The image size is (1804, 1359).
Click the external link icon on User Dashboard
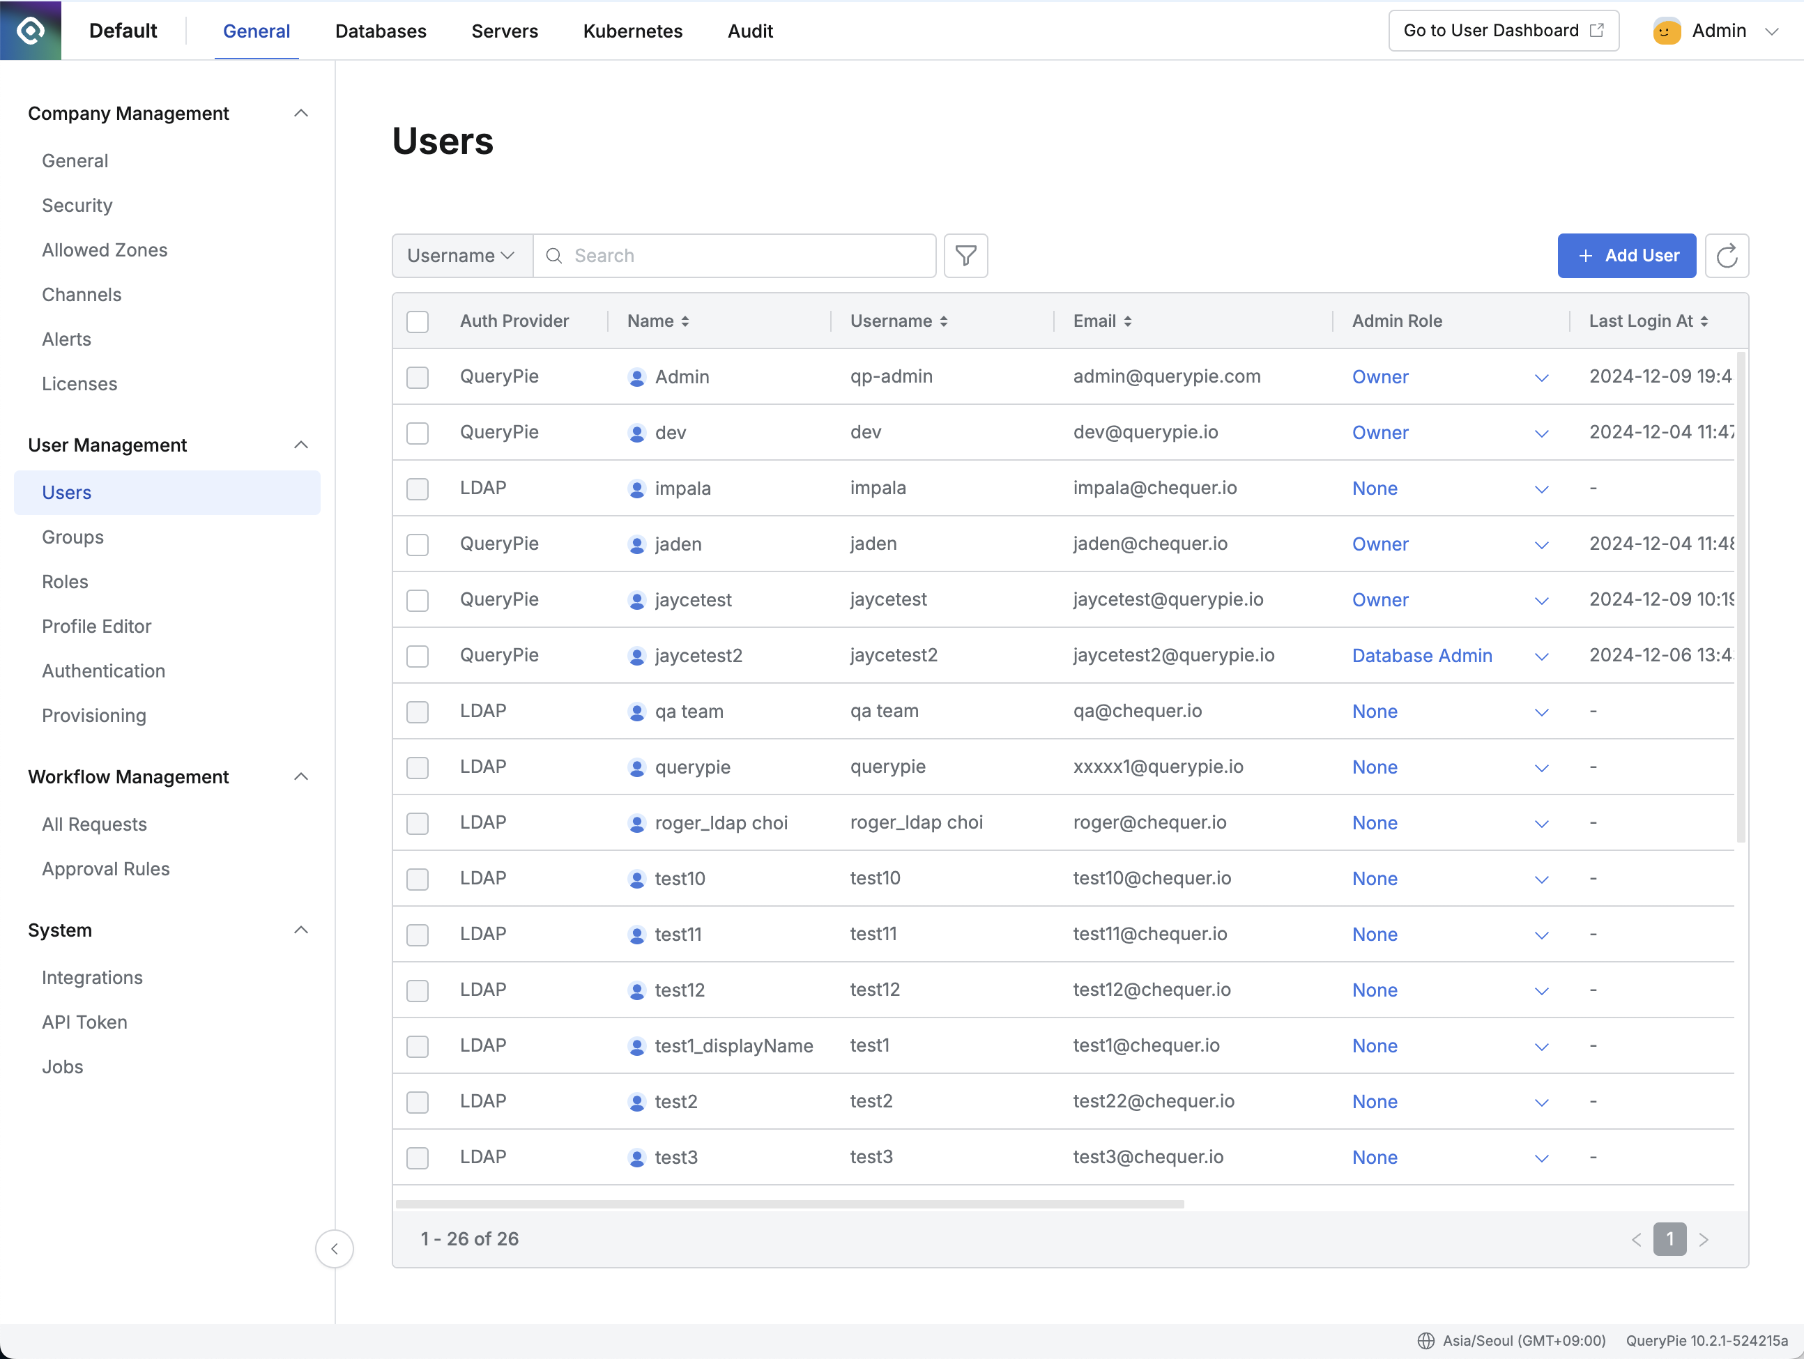point(1597,30)
